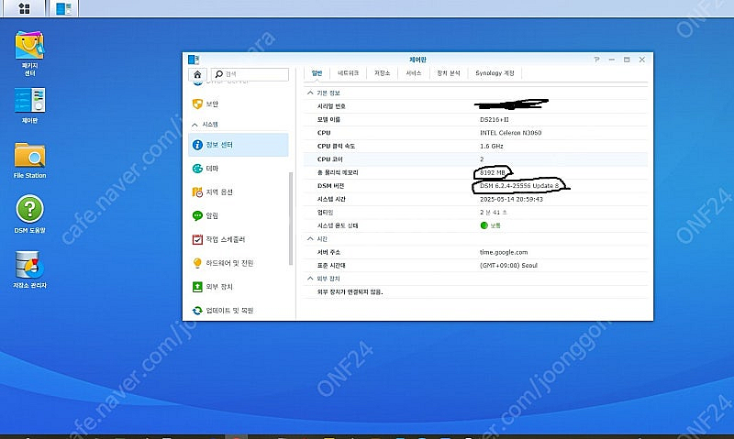Open 하드웨어 및 전원 in sidebar

tap(239, 263)
